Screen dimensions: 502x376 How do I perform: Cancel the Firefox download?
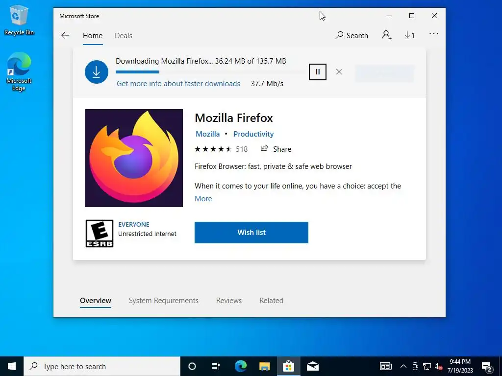point(339,72)
